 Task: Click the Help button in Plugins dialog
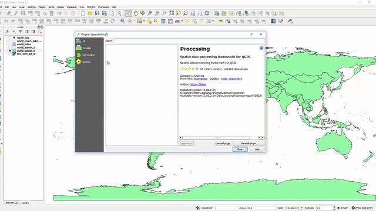pyautogui.click(x=257, y=149)
